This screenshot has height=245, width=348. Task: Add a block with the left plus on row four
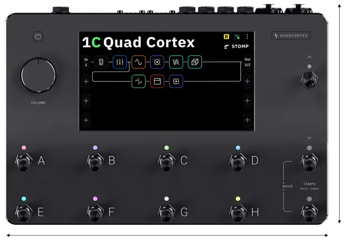86,120
